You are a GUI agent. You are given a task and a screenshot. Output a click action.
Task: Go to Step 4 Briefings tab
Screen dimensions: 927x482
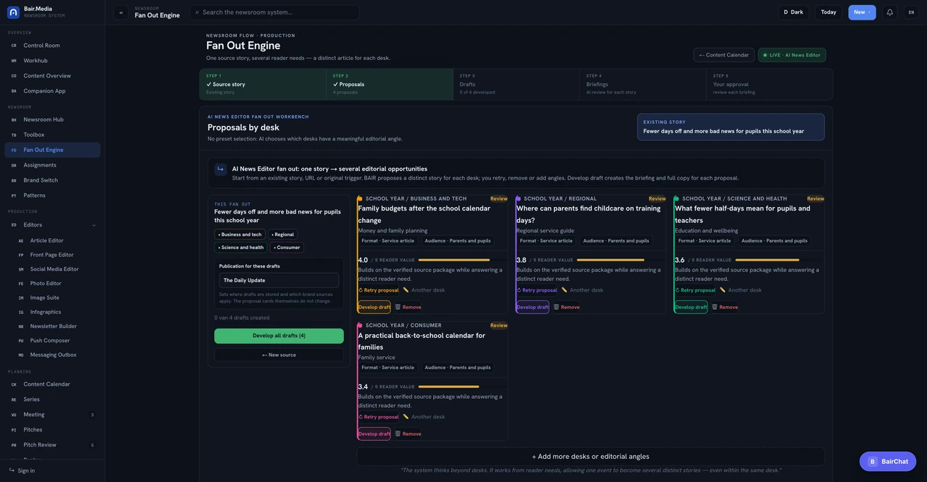click(642, 84)
